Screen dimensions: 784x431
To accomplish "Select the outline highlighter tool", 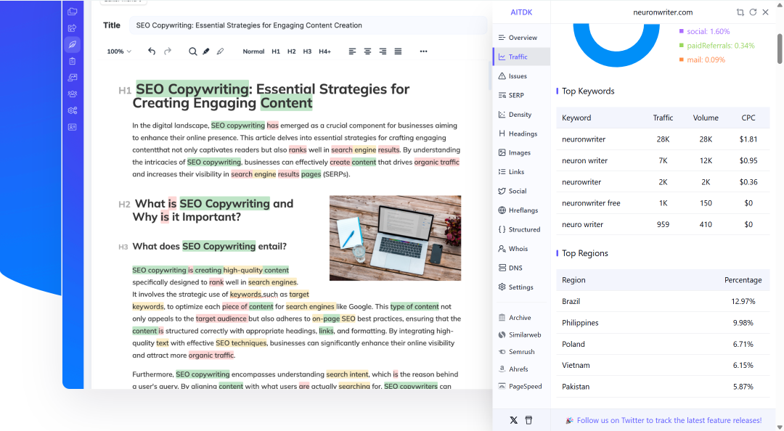I will (220, 52).
